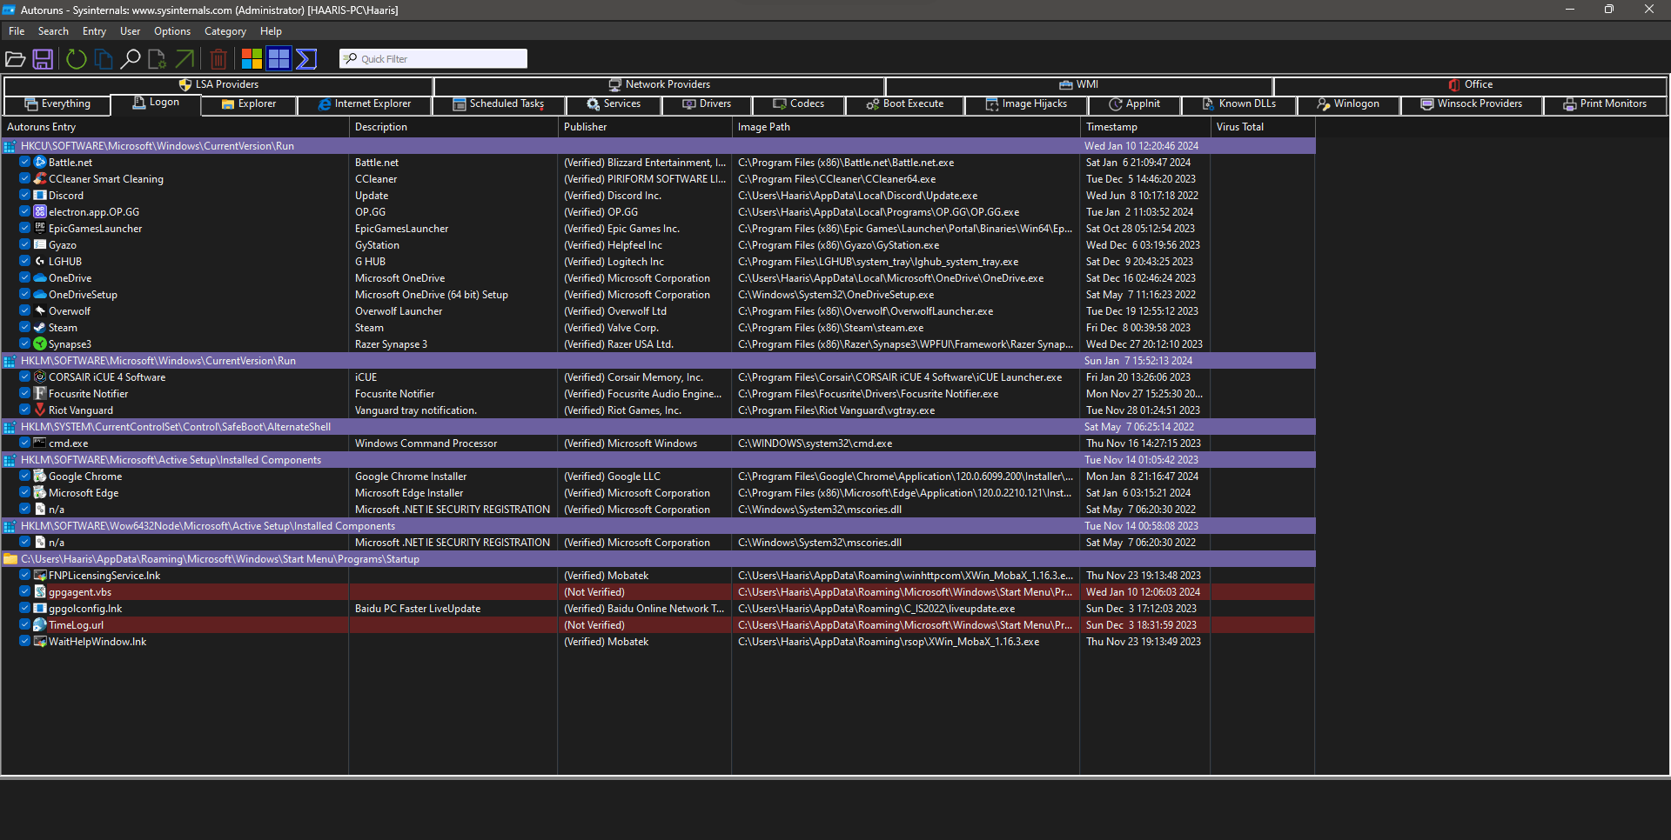
Task: Click the Battle.net entry icon
Action: [x=40, y=163]
